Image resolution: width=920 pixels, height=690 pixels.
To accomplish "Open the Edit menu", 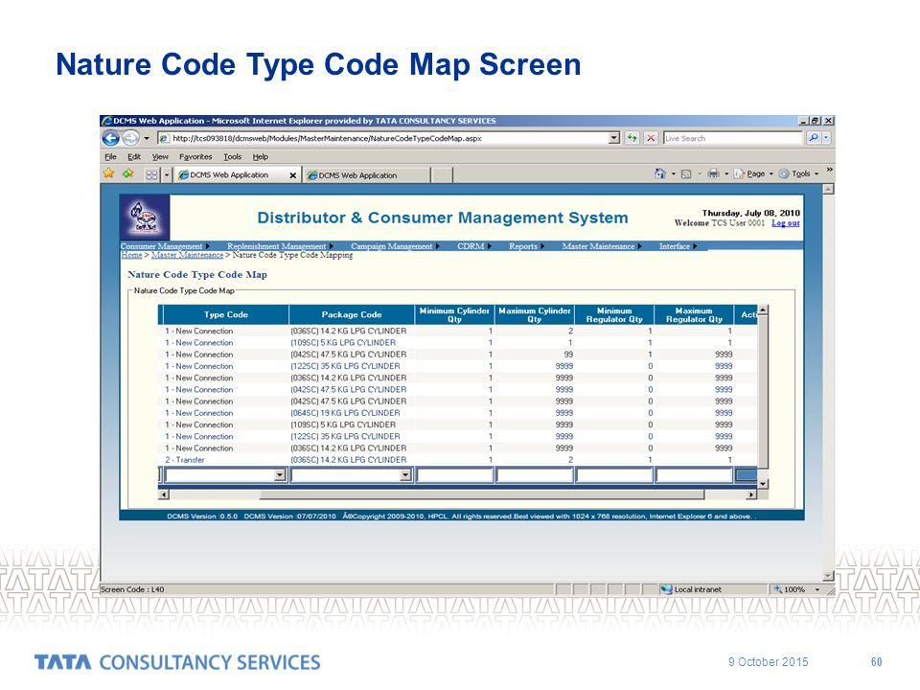I will [x=134, y=156].
